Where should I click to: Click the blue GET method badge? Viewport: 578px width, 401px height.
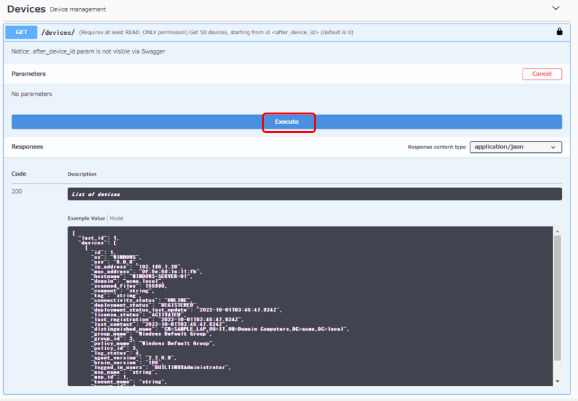21,32
